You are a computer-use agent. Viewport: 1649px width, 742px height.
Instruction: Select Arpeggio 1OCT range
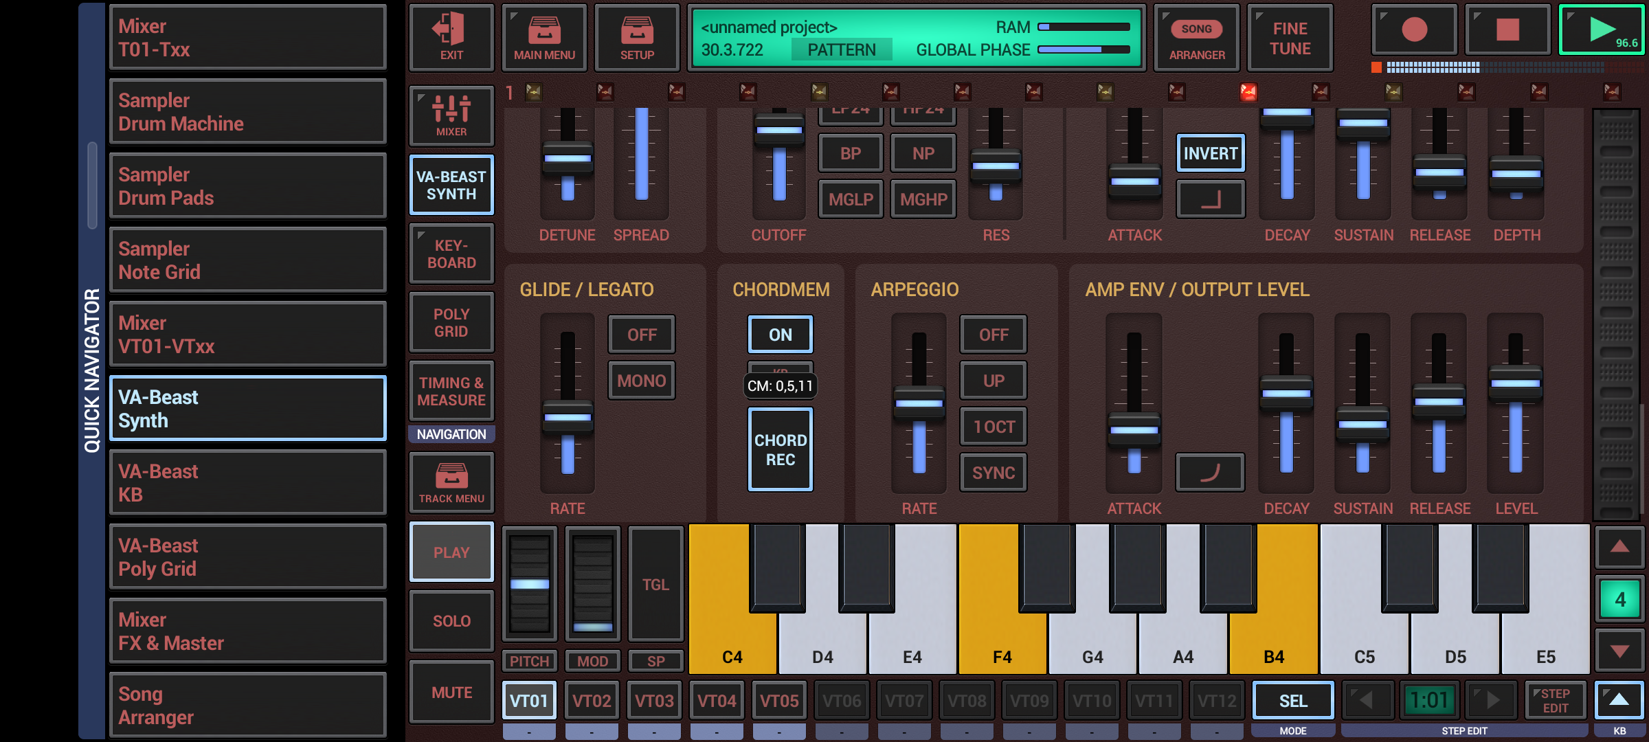click(x=994, y=427)
